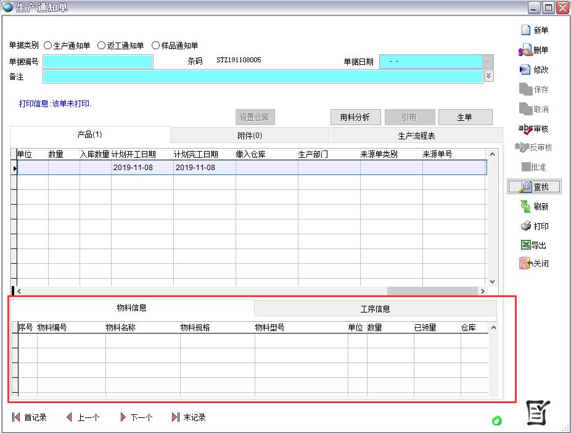Screen dimensions: 571x434
Task: Open the 生产流程表 tab
Action: click(416, 136)
